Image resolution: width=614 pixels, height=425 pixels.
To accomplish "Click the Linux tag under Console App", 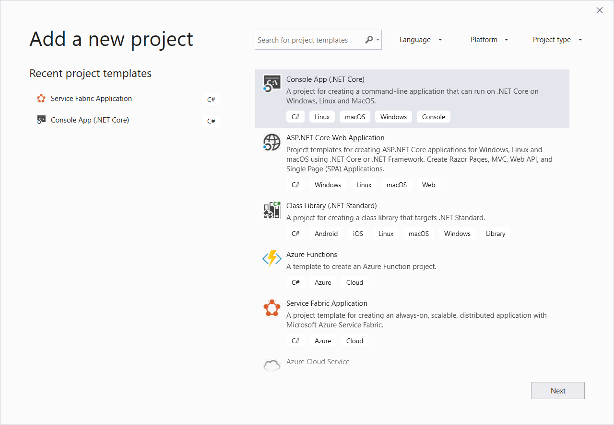I will pos(322,116).
